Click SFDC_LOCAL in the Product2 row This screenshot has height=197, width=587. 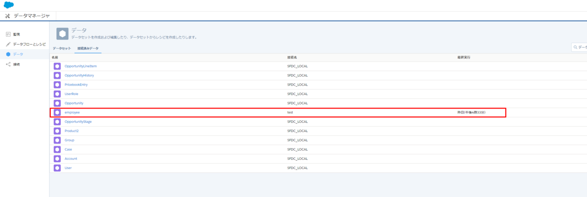297,131
